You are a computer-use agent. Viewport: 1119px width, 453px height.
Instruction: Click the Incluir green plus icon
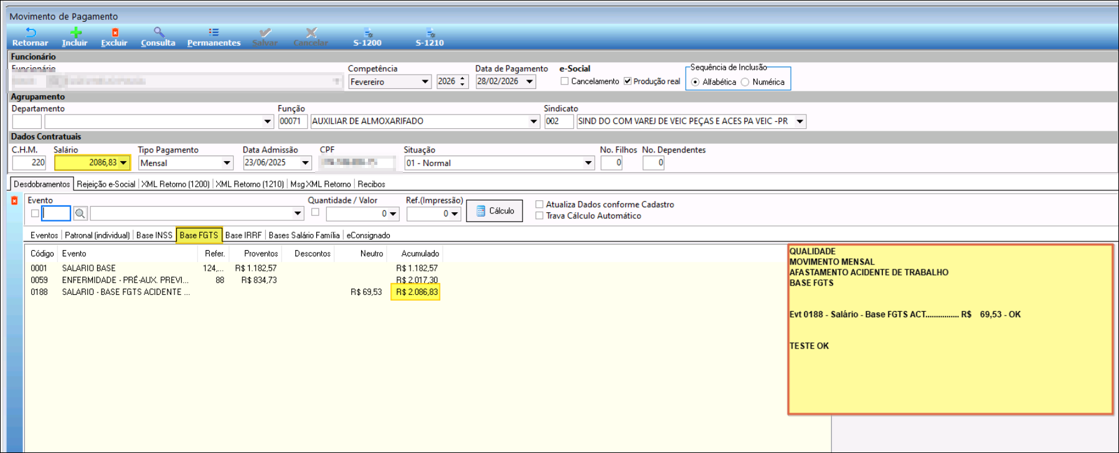click(75, 33)
